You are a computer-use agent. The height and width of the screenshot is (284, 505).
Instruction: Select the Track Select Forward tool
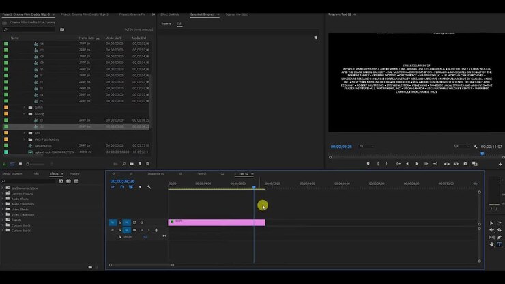point(500,223)
